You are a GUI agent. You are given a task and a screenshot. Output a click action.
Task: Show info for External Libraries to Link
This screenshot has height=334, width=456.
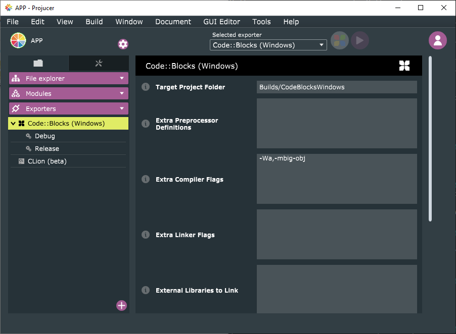tap(146, 290)
